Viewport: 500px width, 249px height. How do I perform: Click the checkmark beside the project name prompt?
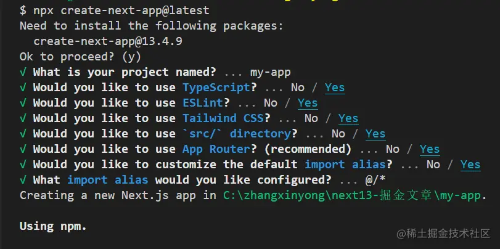pos(23,72)
